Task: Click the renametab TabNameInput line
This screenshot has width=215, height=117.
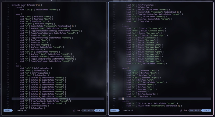Action: (x=154, y=12)
